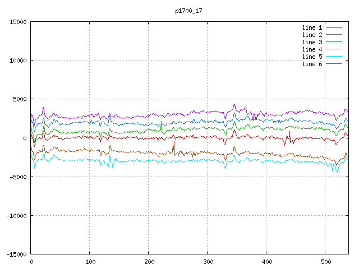The image size is (359, 269).
Task: Click the blue line 3 legend sample
Action: 334,42
